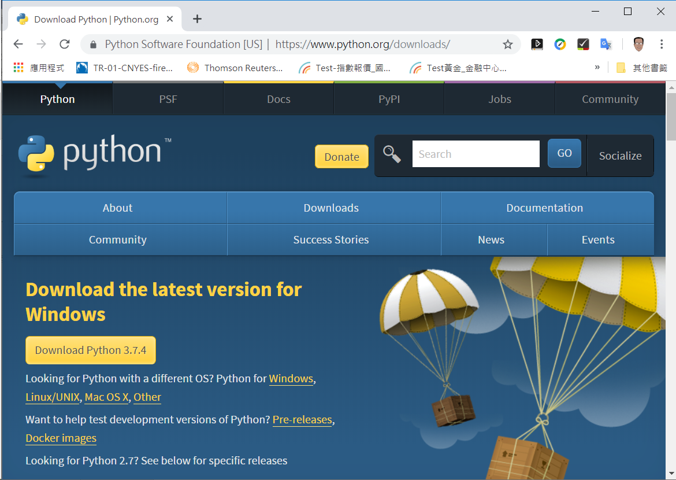Select the Python top tab
Viewport: 676px width, 480px height.
(x=57, y=99)
